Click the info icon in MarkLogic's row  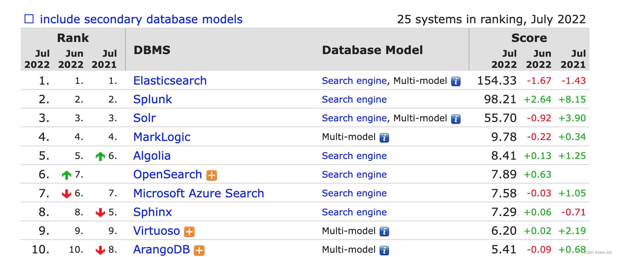[x=384, y=138]
